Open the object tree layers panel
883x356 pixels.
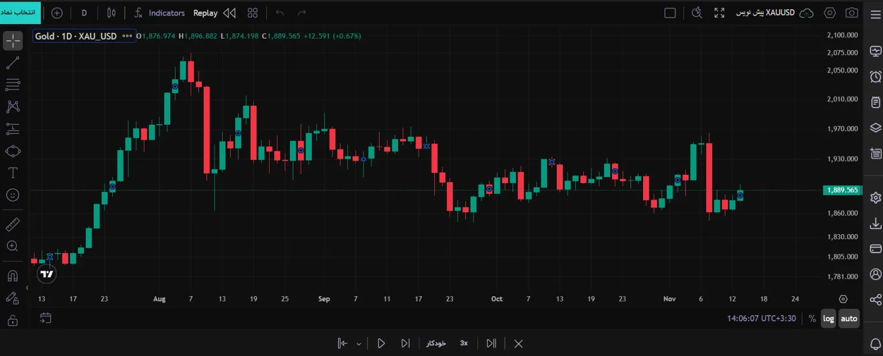click(x=876, y=128)
